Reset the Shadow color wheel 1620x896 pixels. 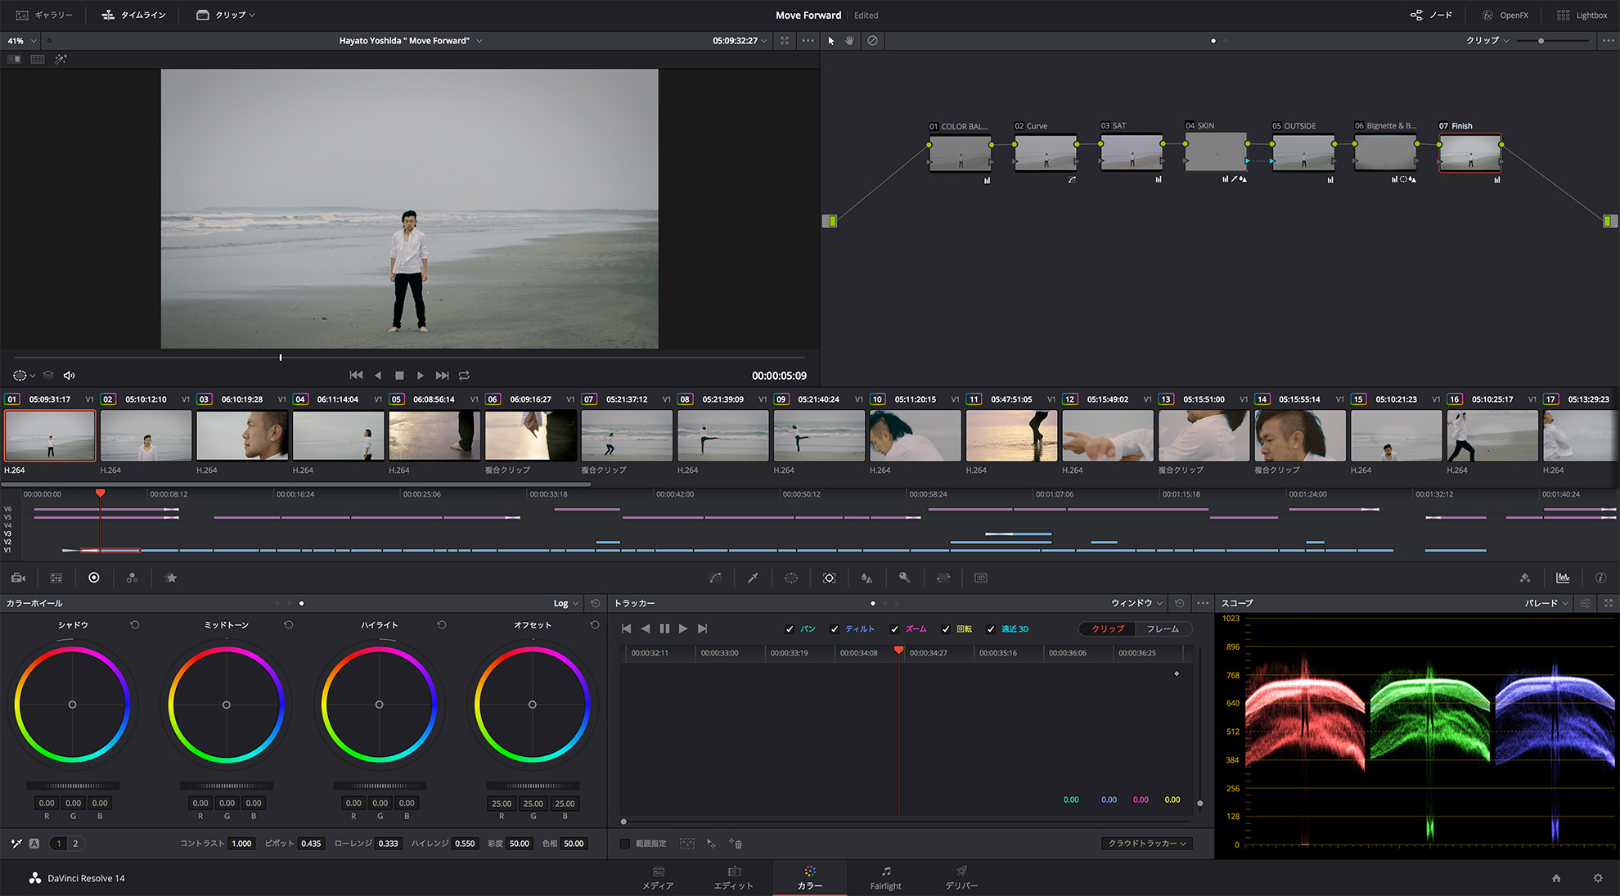click(x=135, y=625)
